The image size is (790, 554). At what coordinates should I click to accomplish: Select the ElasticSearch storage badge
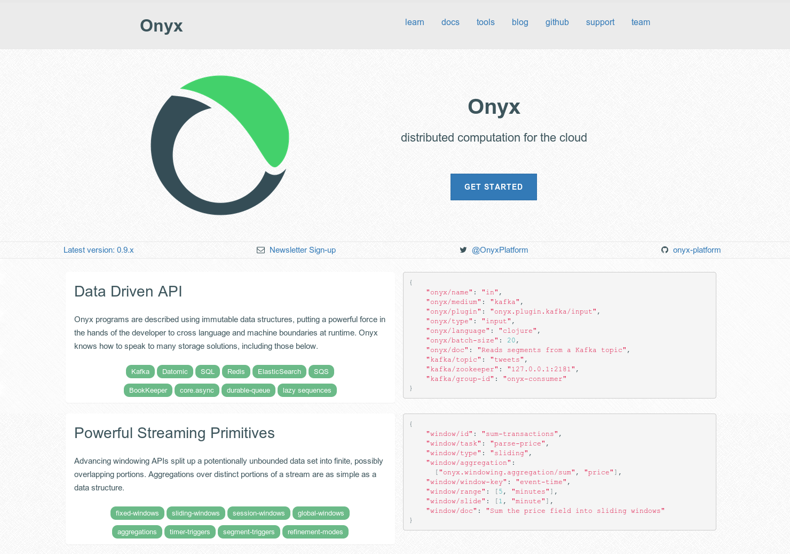(x=279, y=371)
